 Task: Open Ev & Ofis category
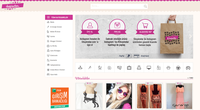click(52, 46)
